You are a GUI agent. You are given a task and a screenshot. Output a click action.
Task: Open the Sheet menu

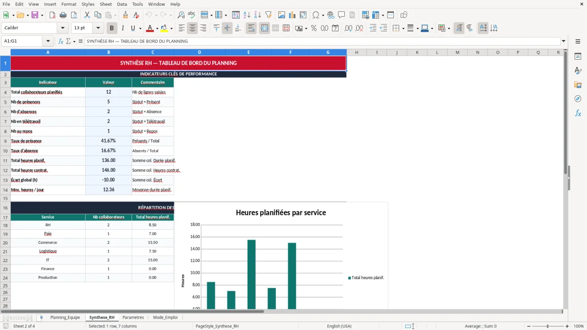click(106, 4)
